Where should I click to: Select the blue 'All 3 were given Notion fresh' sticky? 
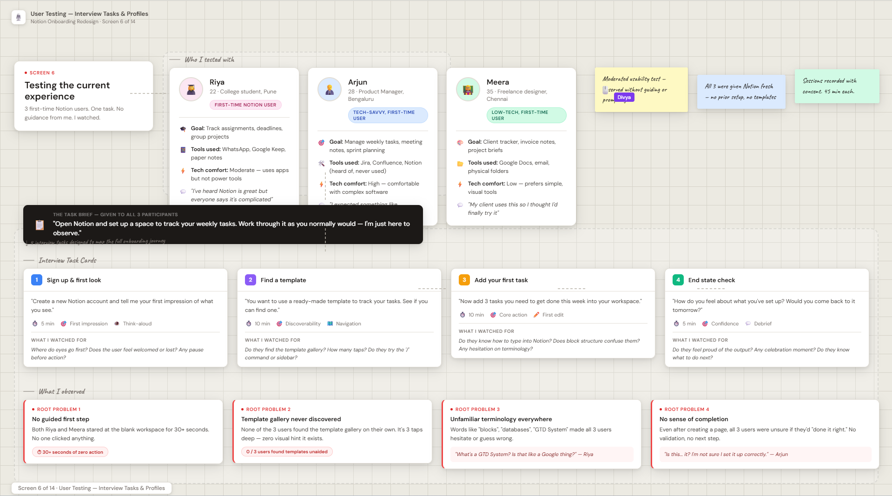[741, 92]
